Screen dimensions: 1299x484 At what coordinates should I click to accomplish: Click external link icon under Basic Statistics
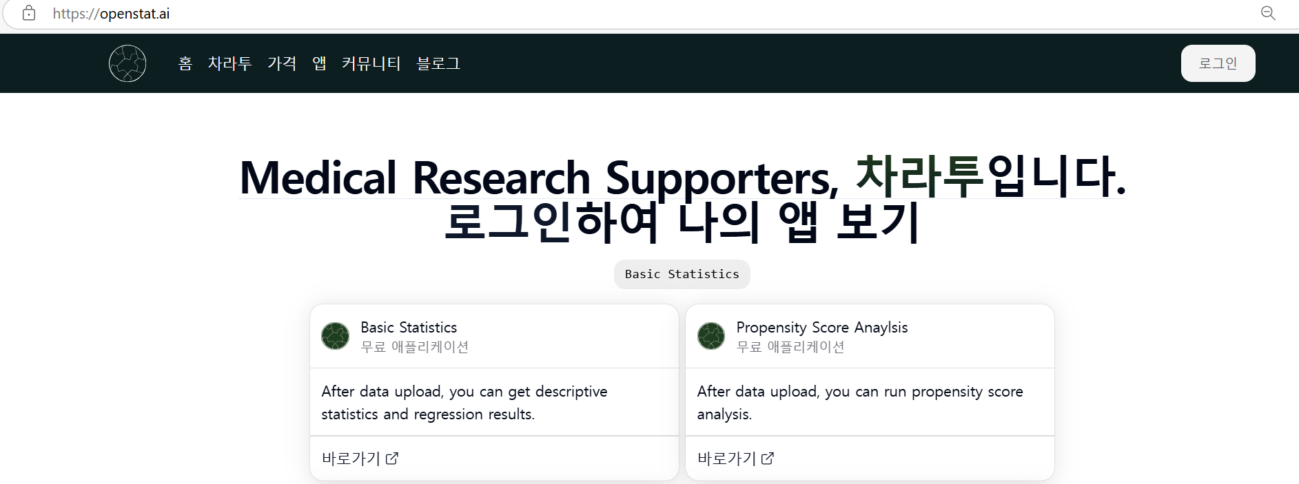point(392,459)
